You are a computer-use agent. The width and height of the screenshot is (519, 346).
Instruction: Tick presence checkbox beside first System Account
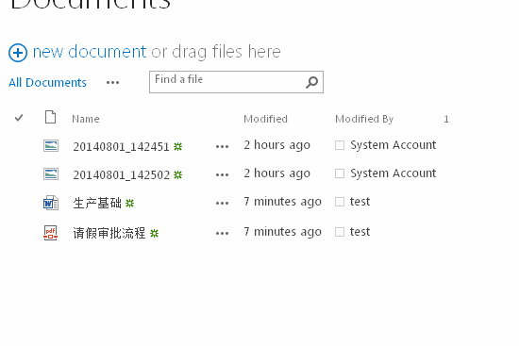tap(340, 145)
